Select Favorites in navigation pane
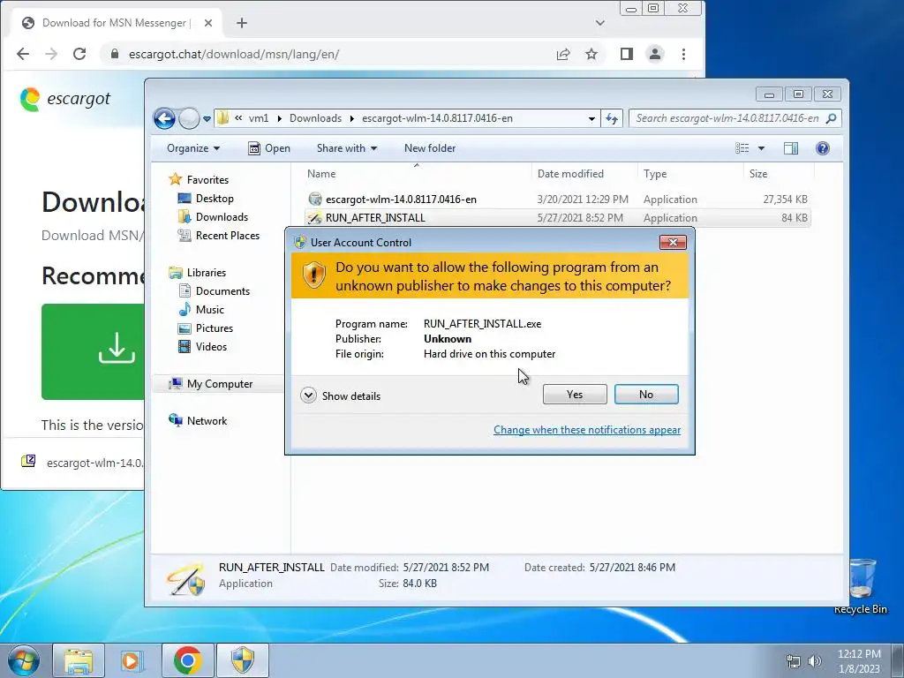The height and width of the screenshot is (678, 904). (199, 180)
